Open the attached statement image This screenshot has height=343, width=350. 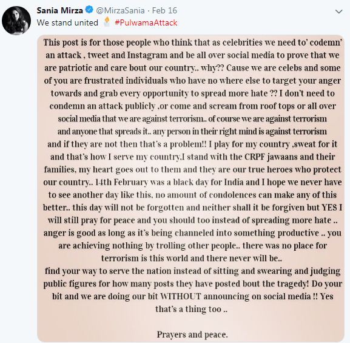click(x=191, y=188)
